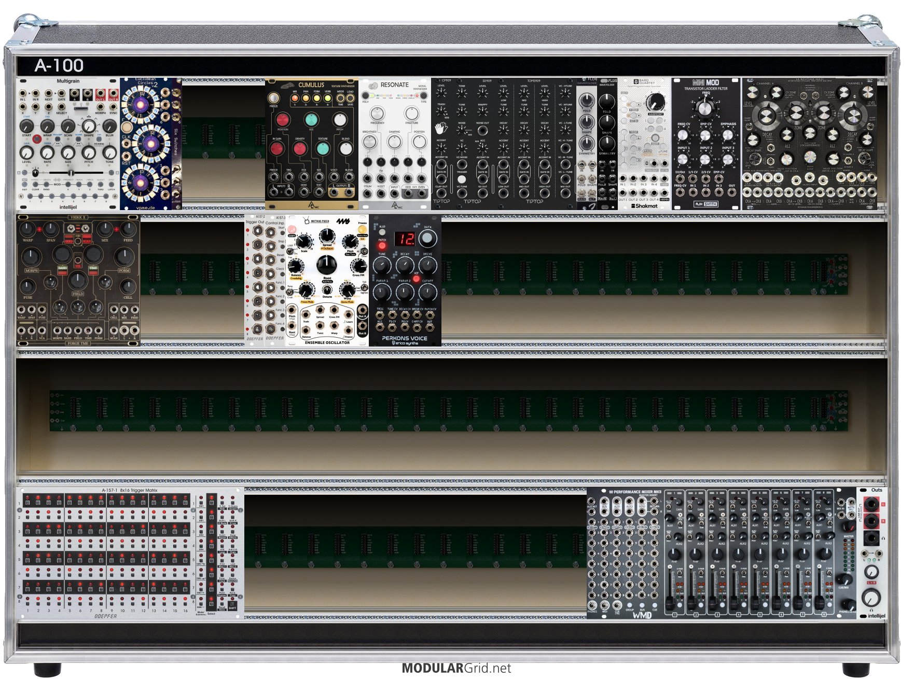Turn the FREQ knob on Mini Mod
Viewport: 914px width, 679px height.
pyautogui.click(x=705, y=108)
